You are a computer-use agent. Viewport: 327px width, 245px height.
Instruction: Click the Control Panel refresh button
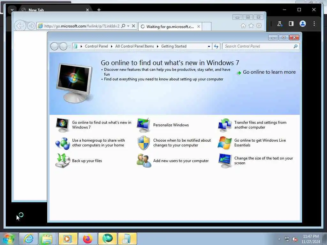[216, 47]
